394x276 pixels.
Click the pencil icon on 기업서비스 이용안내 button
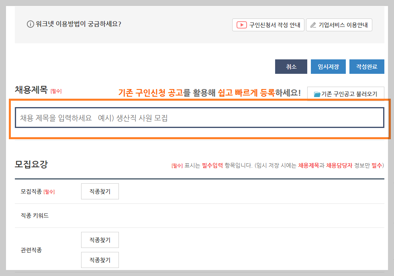[x=313, y=24]
